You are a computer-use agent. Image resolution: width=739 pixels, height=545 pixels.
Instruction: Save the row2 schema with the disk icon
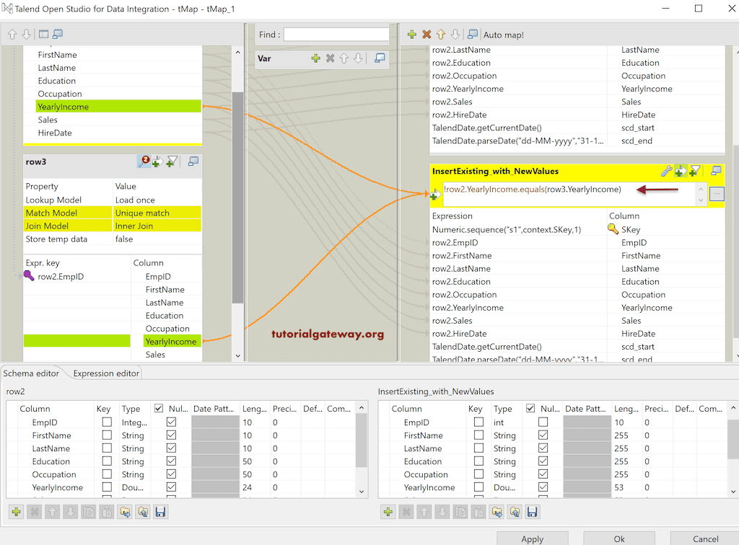point(160,512)
